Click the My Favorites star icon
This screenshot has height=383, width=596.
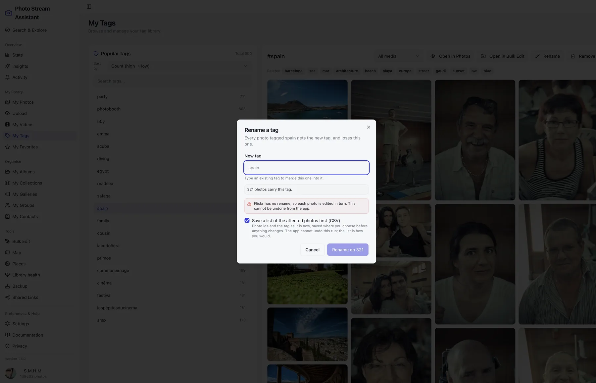click(7, 147)
